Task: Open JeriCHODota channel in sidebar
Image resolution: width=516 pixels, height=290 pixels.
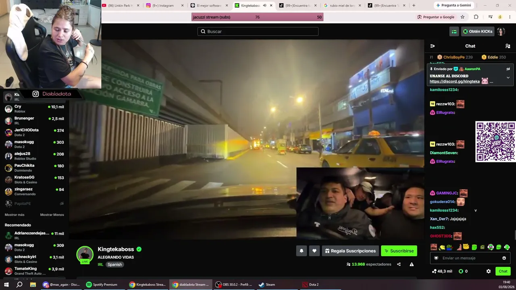Action: pyautogui.click(x=34, y=133)
